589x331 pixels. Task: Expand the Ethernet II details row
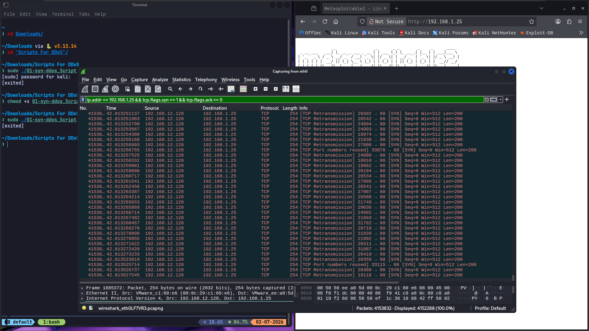point(82,293)
